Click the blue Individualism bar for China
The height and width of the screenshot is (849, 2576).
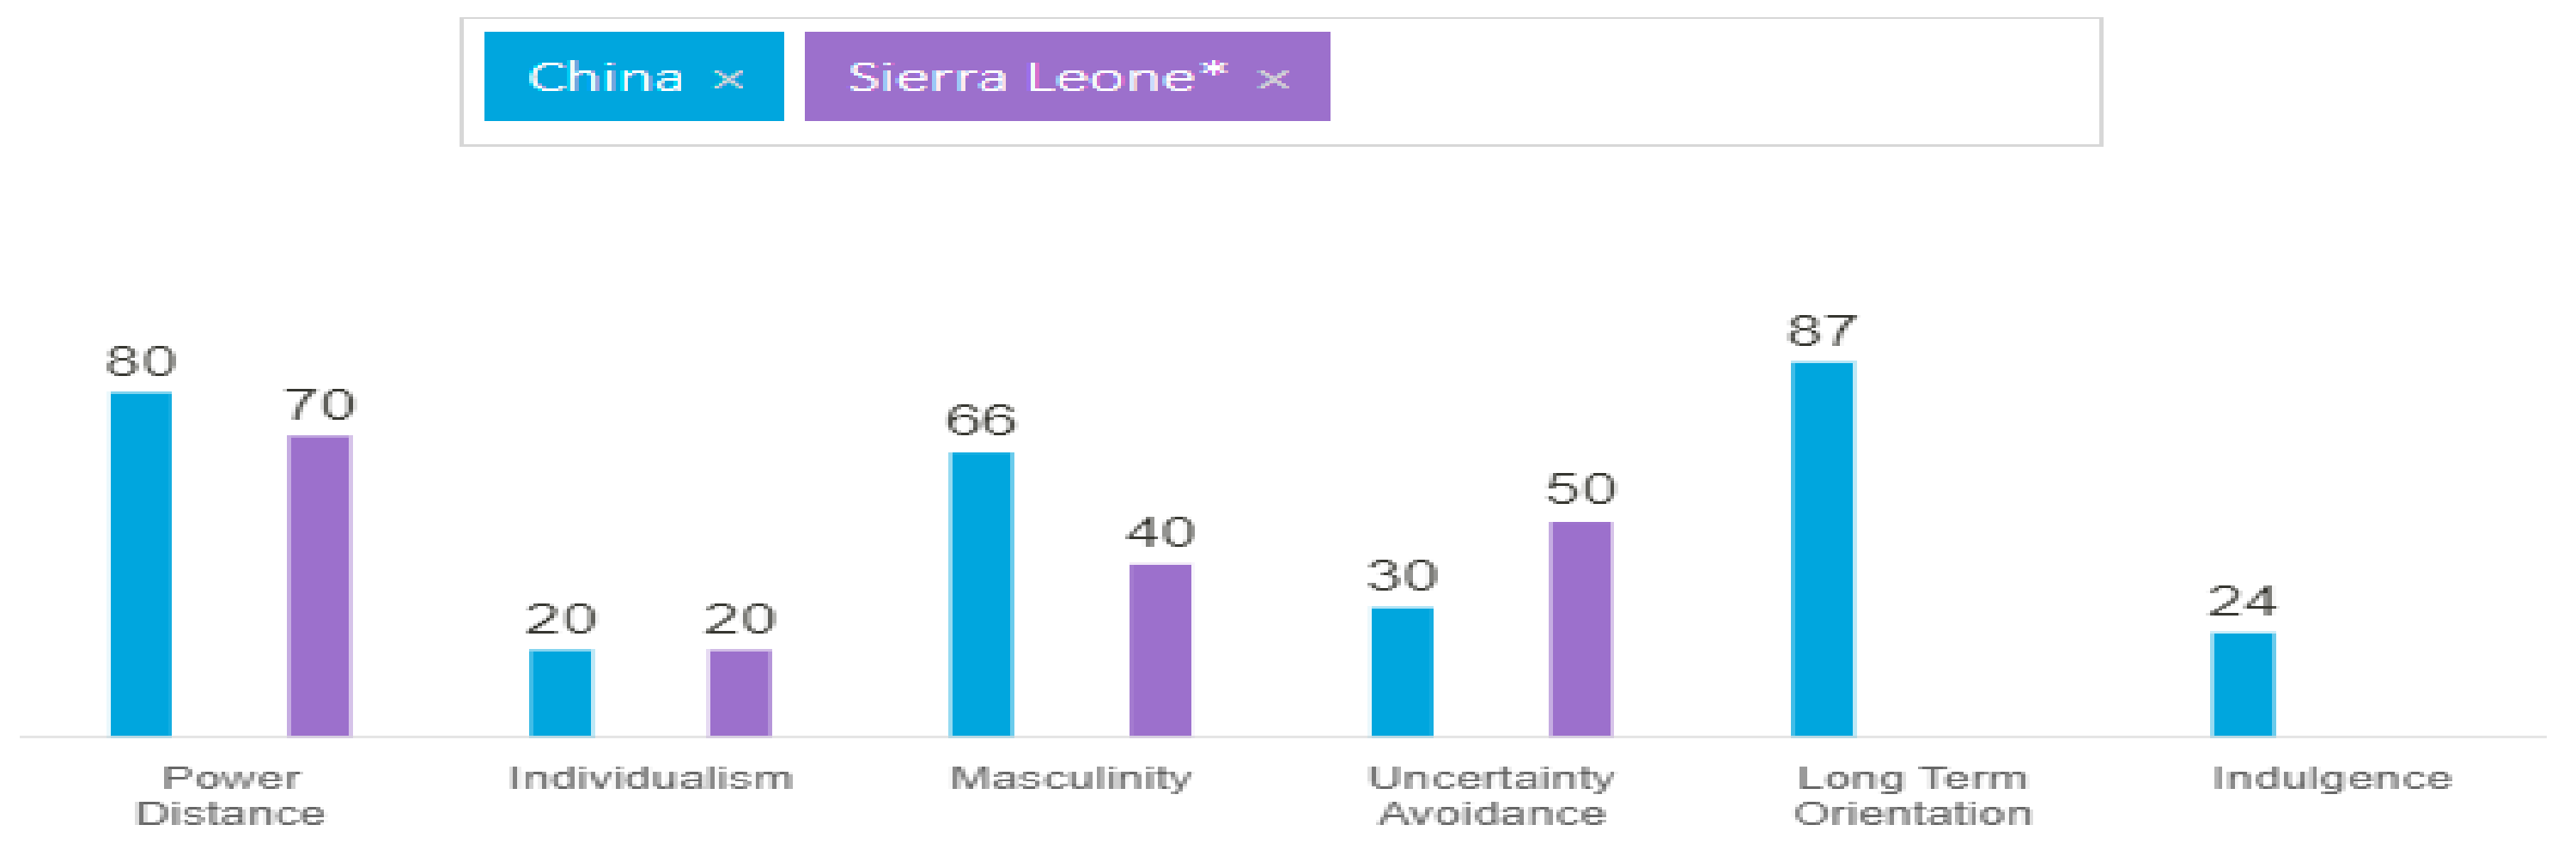[x=561, y=693]
